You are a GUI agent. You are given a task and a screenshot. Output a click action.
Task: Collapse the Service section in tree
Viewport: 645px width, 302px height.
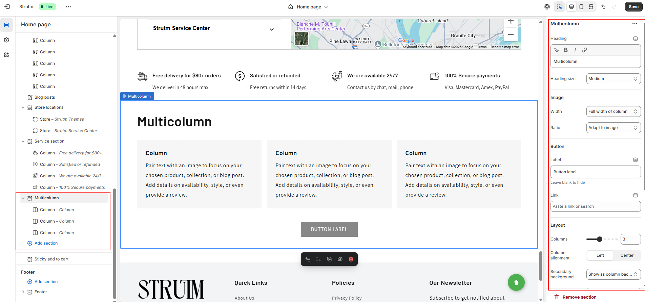pyautogui.click(x=23, y=141)
